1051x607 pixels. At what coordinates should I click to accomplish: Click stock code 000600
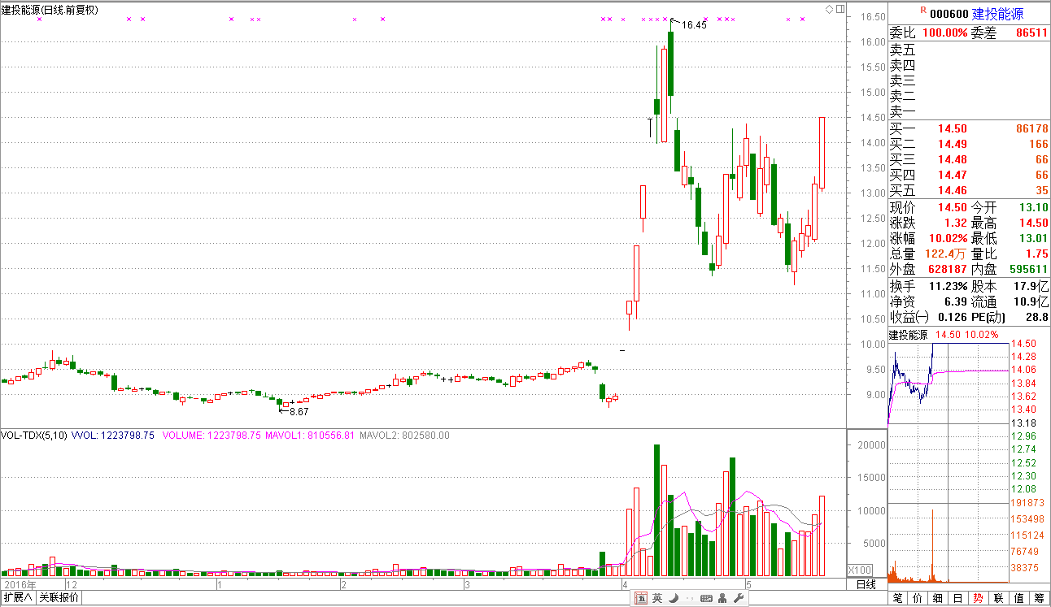click(x=949, y=14)
